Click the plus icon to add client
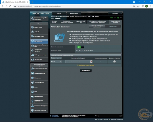153x122 pixels. pos(114,62)
